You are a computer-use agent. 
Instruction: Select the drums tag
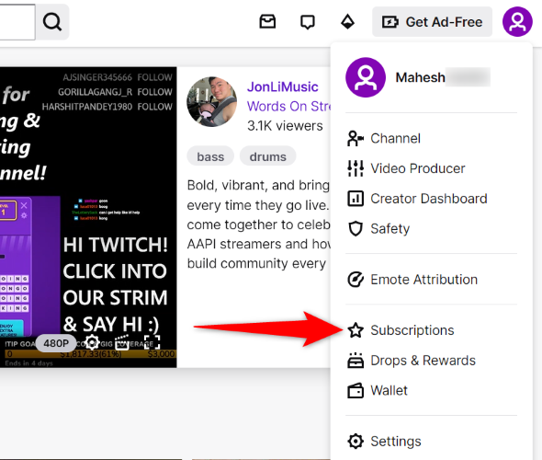tap(268, 156)
